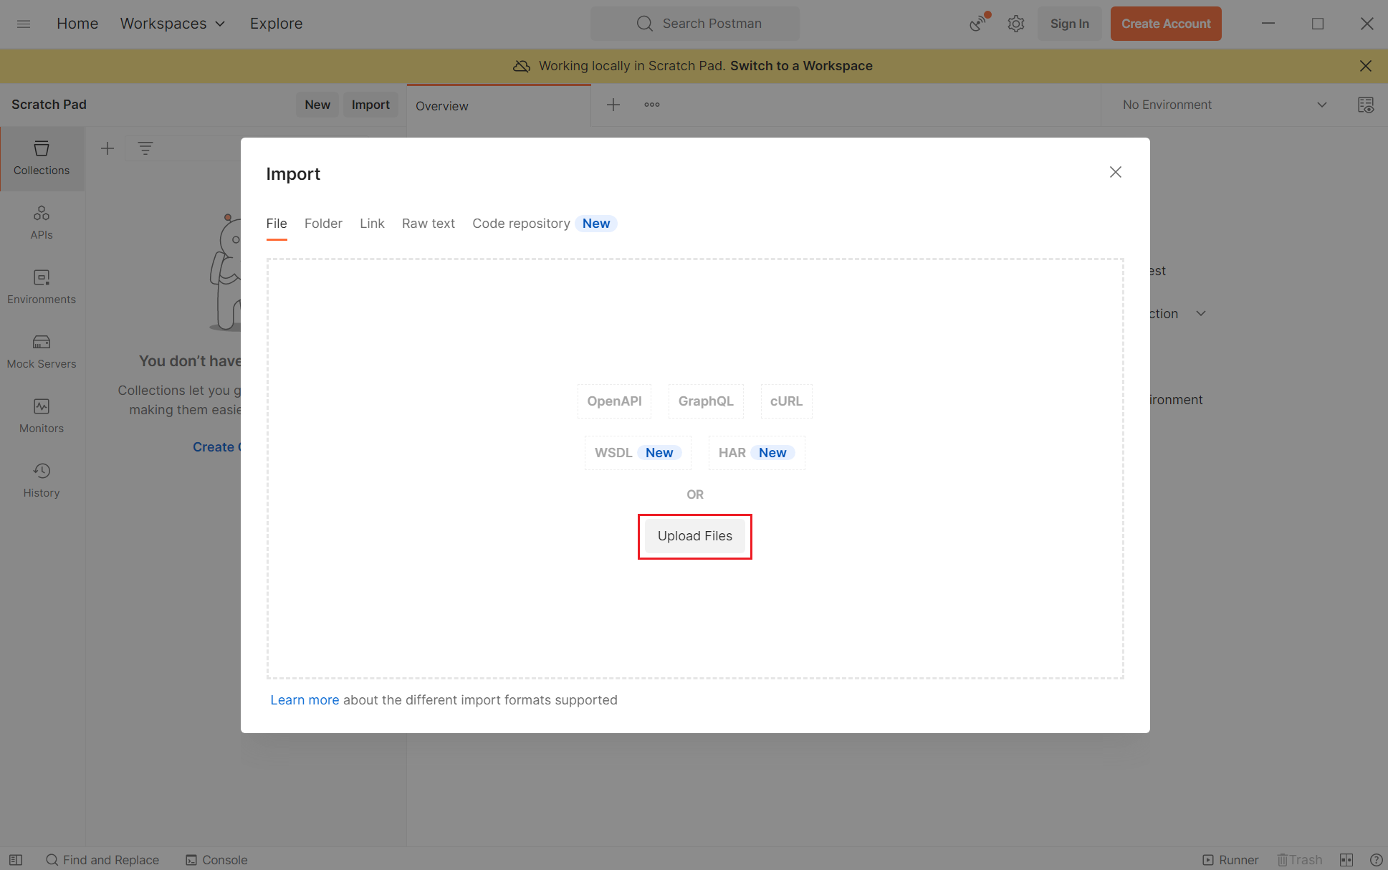Click the Sign In button
Screen dimensions: 1388x870
coord(1069,24)
